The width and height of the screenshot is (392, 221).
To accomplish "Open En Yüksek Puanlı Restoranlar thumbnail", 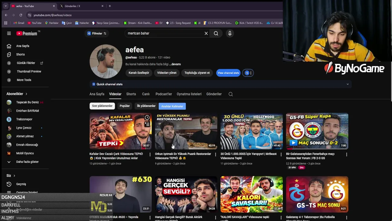I will pos(186,131).
